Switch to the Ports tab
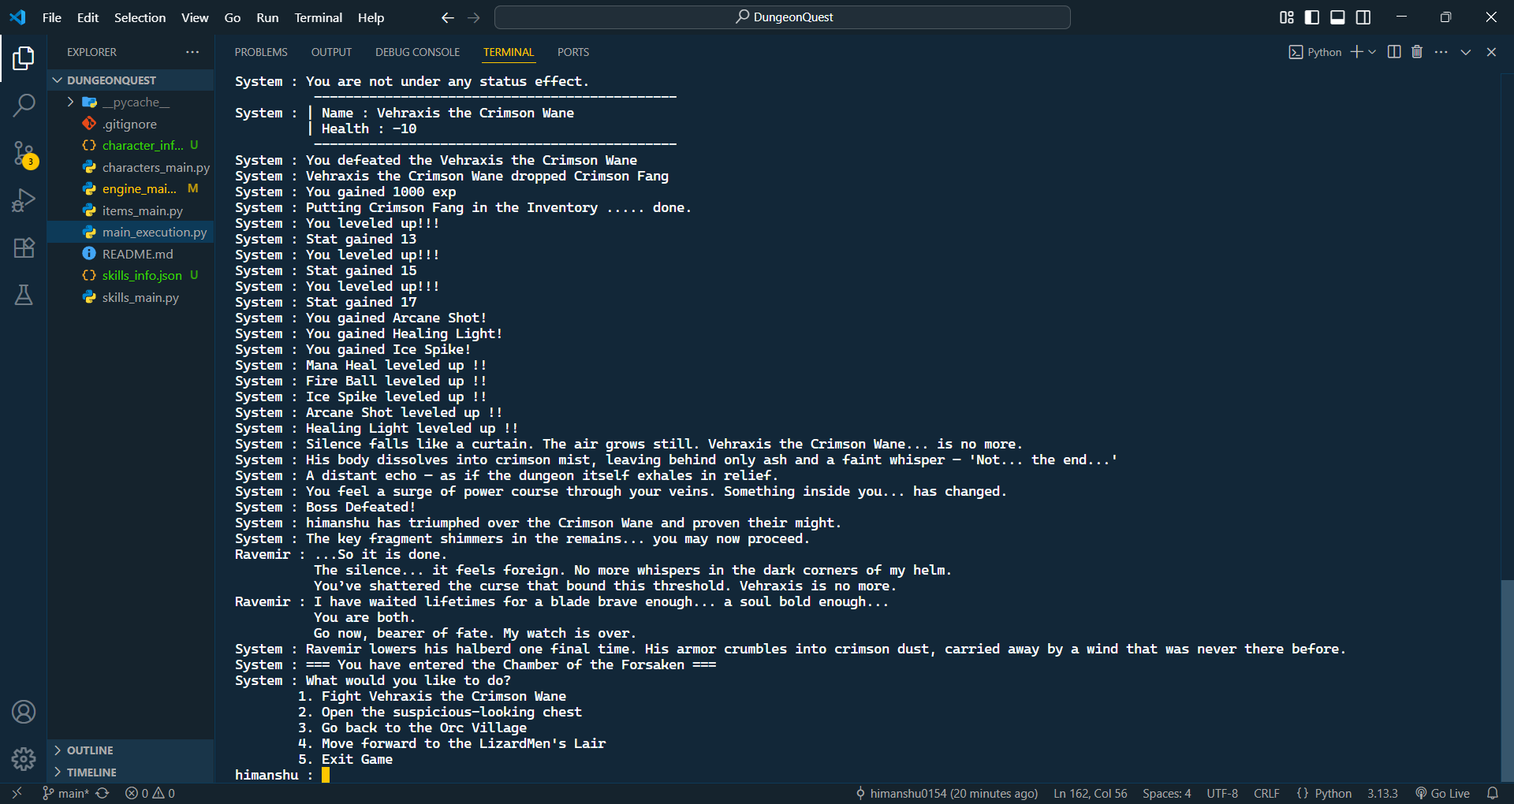Viewport: 1514px width, 804px height. click(x=573, y=52)
